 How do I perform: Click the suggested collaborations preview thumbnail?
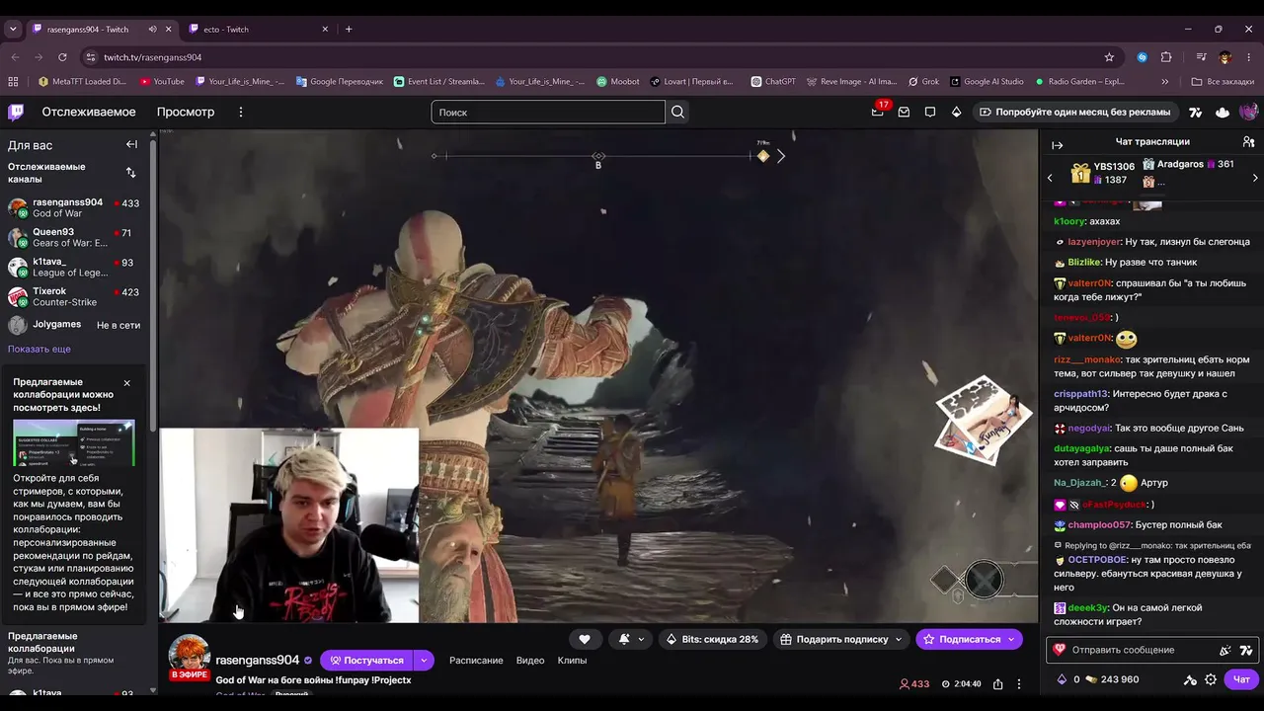(74, 442)
